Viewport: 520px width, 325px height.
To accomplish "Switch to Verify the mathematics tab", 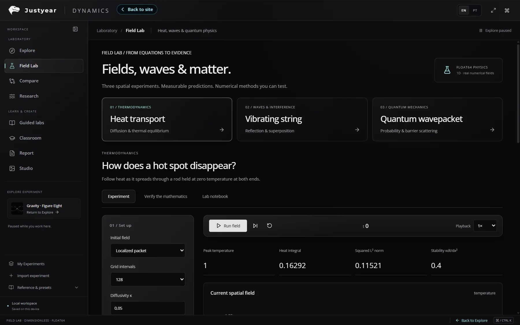I will tap(166, 196).
